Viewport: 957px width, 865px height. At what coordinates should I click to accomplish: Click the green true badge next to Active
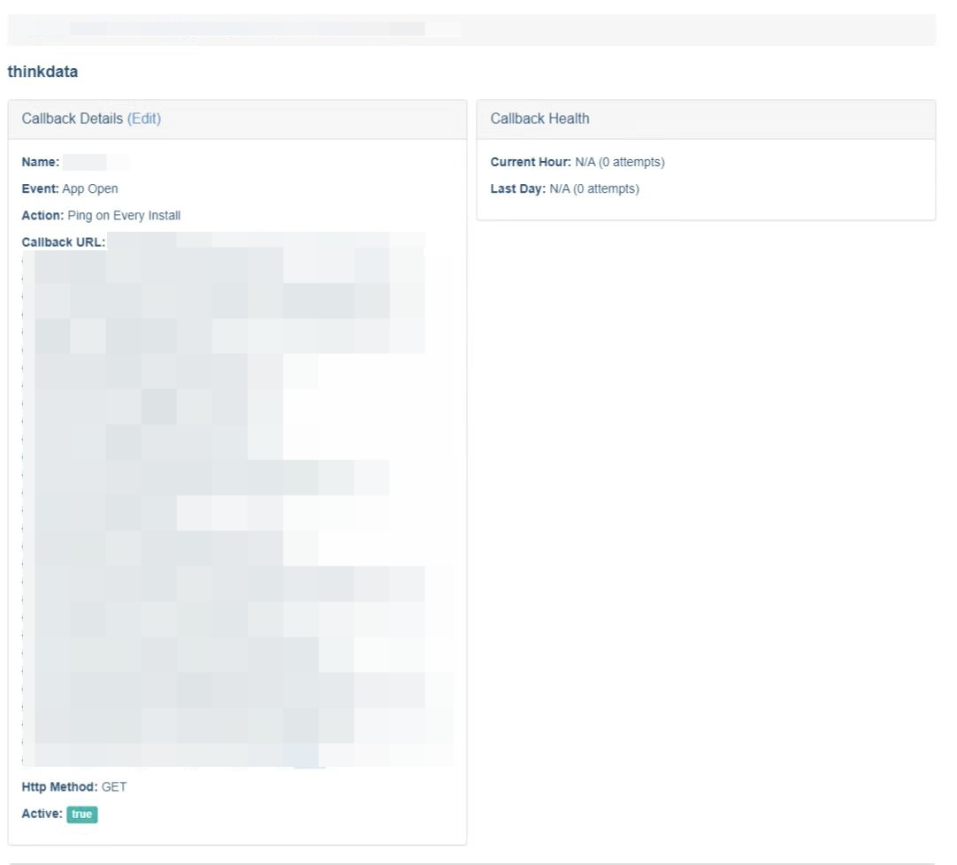82,814
